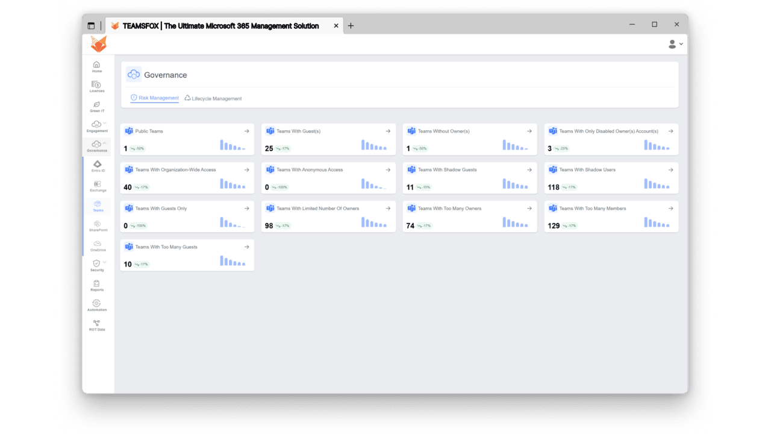Viewport: 771px width, 434px height.
Task: Open a new browser tab
Action: 351,26
